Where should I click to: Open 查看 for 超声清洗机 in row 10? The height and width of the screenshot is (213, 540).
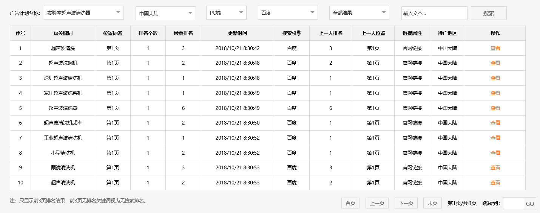coord(495,183)
